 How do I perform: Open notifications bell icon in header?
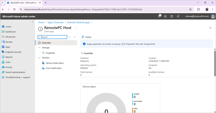[159, 16]
